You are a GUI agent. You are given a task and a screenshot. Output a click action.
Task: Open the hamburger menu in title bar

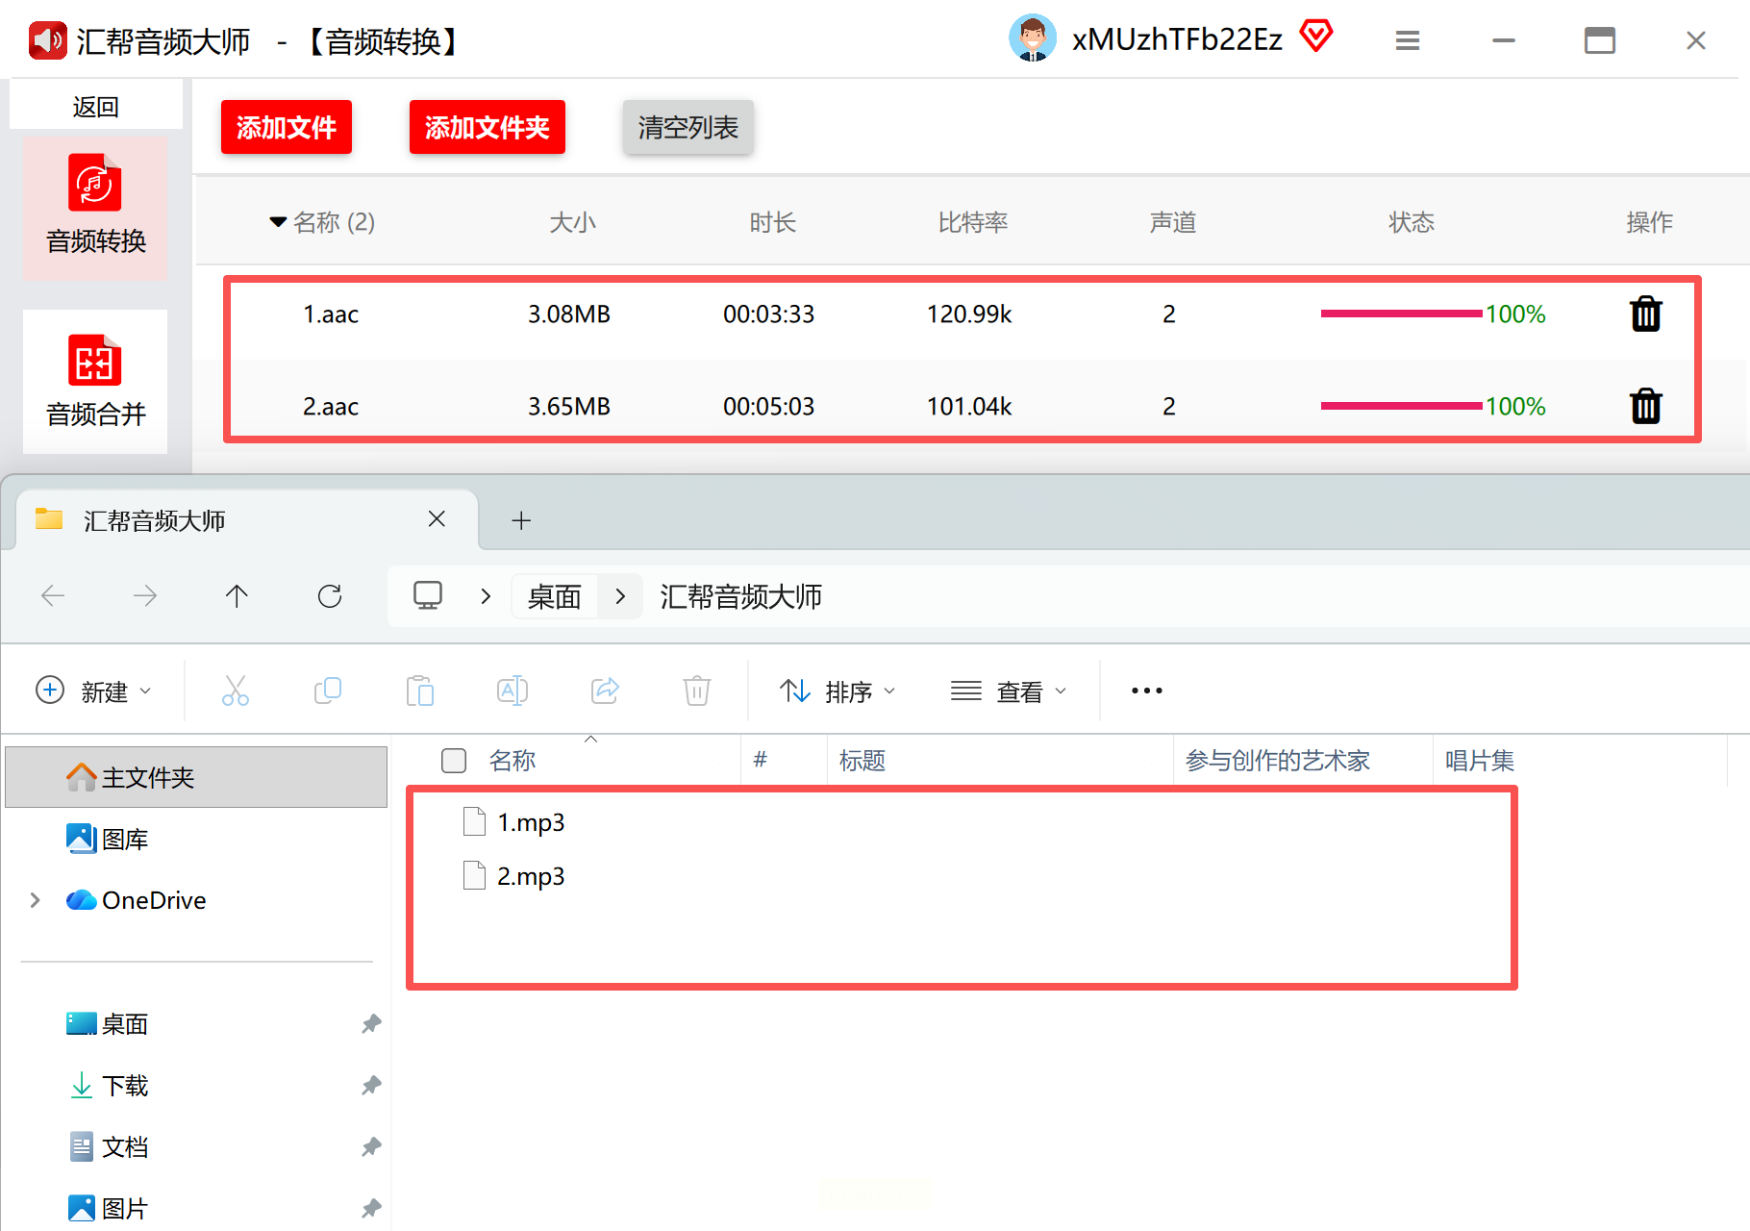tap(1407, 40)
